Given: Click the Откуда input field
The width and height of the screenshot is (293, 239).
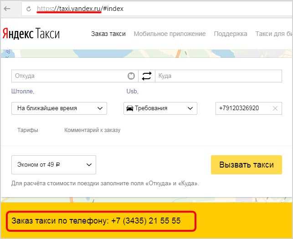Looking at the screenshot, I should [75, 76].
